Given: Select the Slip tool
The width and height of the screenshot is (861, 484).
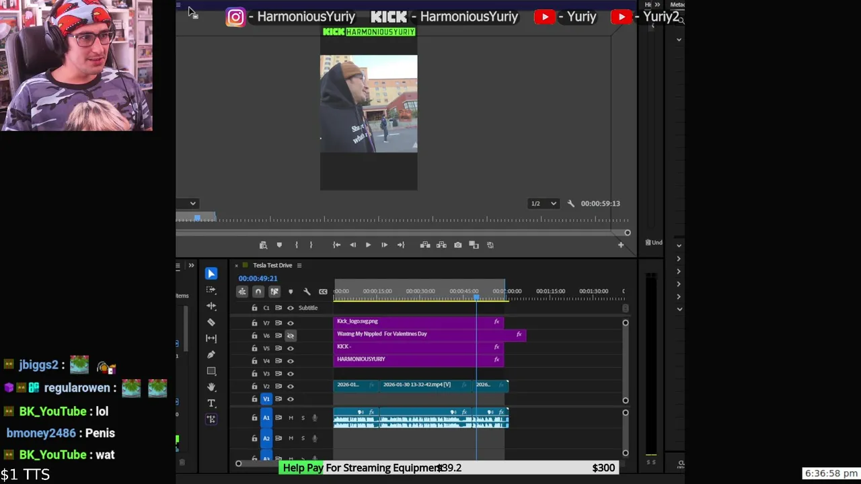Looking at the screenshot, I should 211,338.
